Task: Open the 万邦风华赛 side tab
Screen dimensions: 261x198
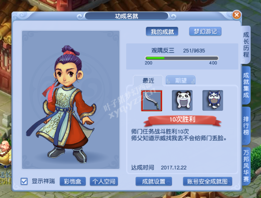Action: pos(246,166)
